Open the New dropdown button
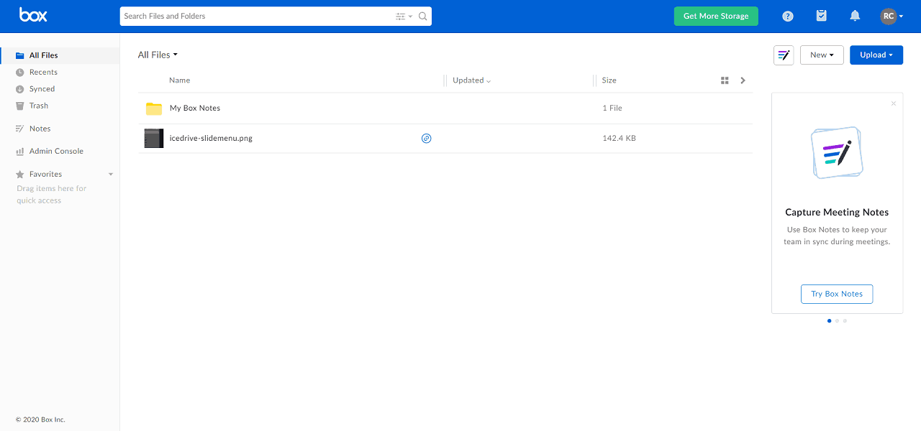Image resolution: width=921 pixels, height=431 pixels. [822, 55]
